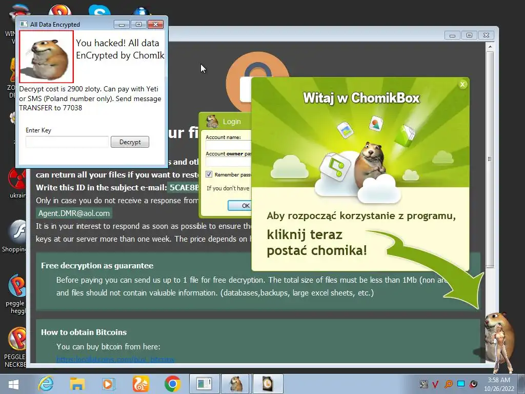Click the orange magnifier tray icon
525x394 pixels.
coord(448,384)
